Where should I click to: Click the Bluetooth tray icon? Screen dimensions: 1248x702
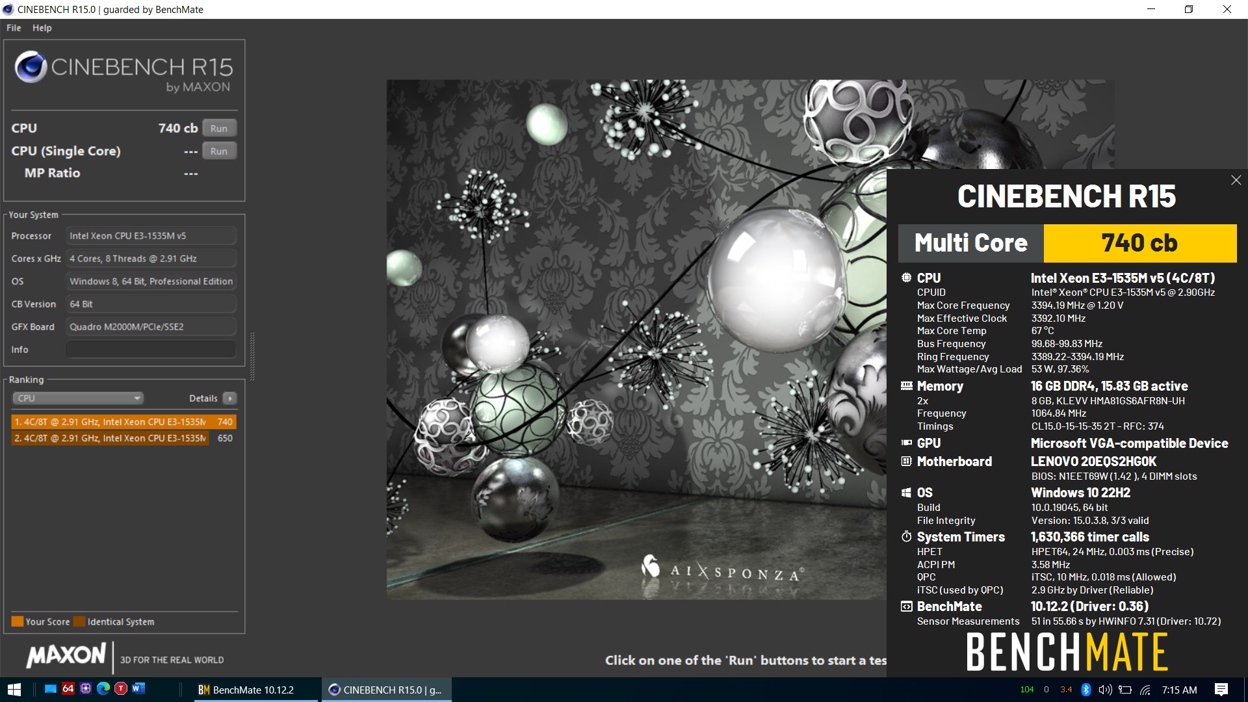1085,690
